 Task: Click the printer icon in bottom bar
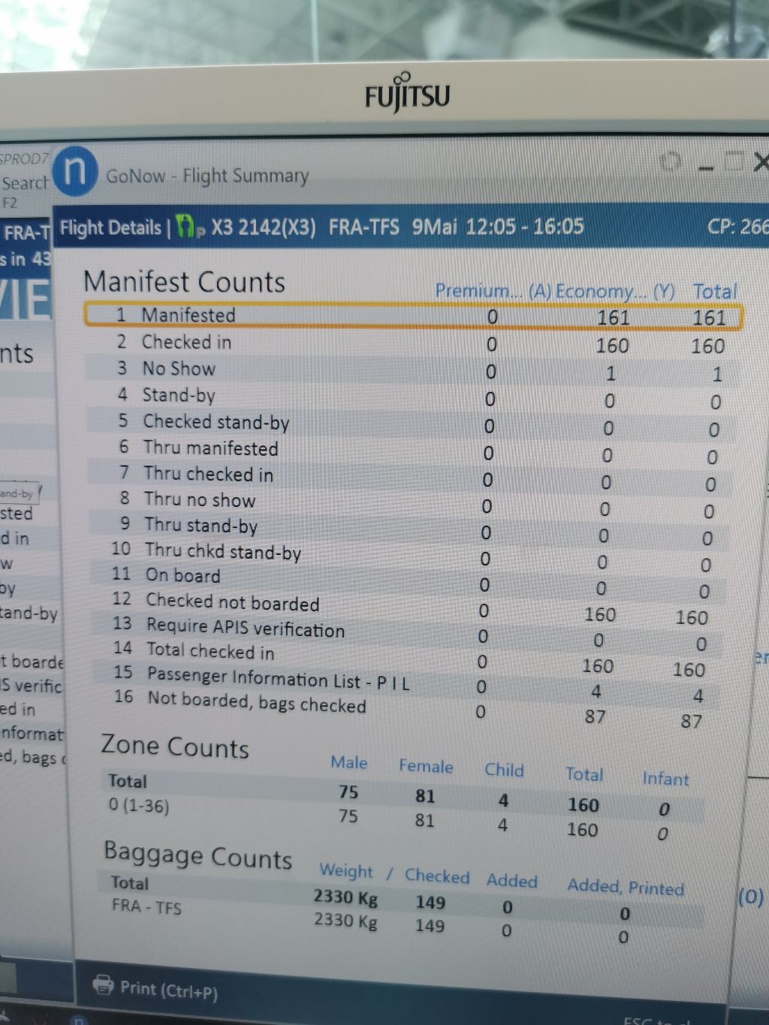(102, 984)
